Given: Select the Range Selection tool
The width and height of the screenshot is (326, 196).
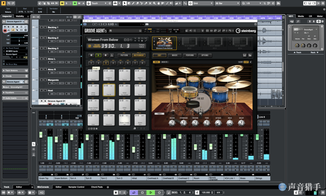Looking at the screenshot, I should click(129, 3).
